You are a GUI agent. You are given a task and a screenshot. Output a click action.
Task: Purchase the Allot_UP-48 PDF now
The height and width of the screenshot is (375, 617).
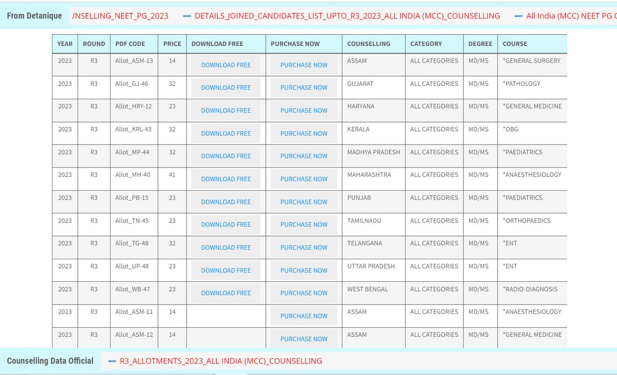click(304, 270)
